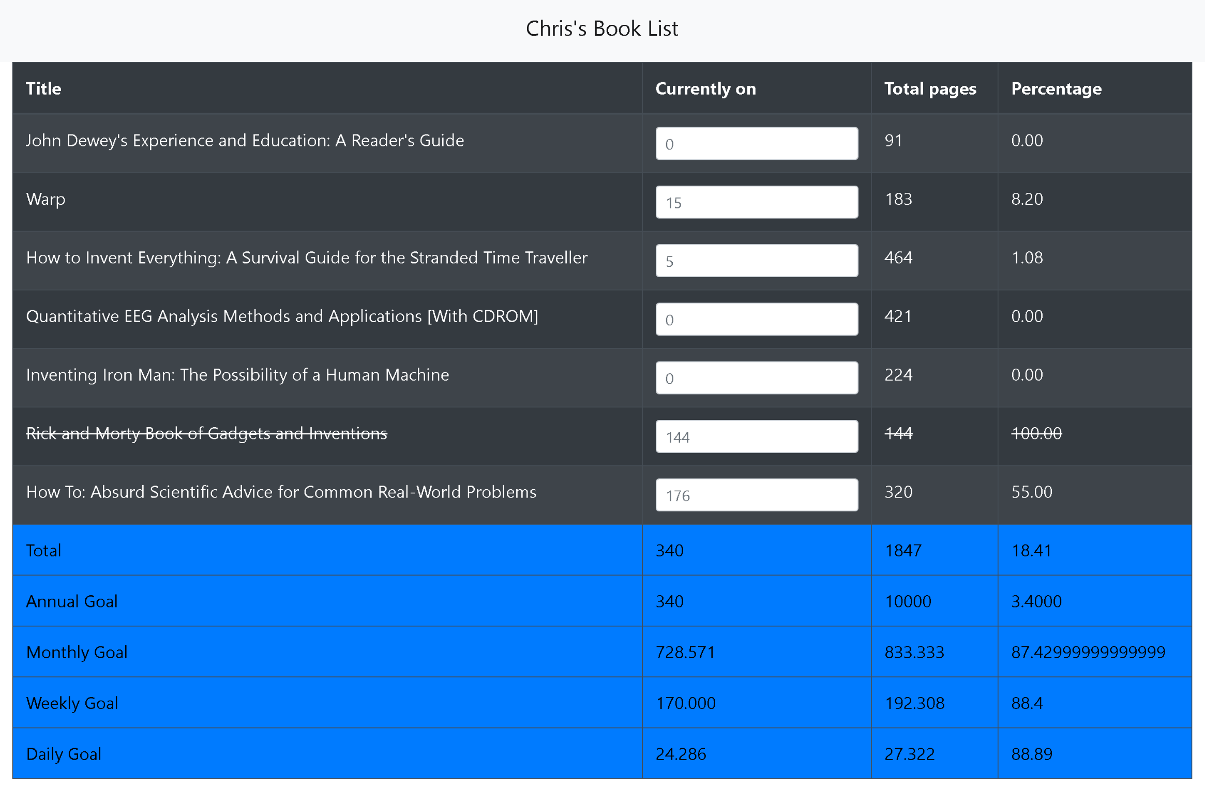1205x787 pixels.
Task: Click the struck-through 100.00 percentage
Action: click(x=1036, y=433)
